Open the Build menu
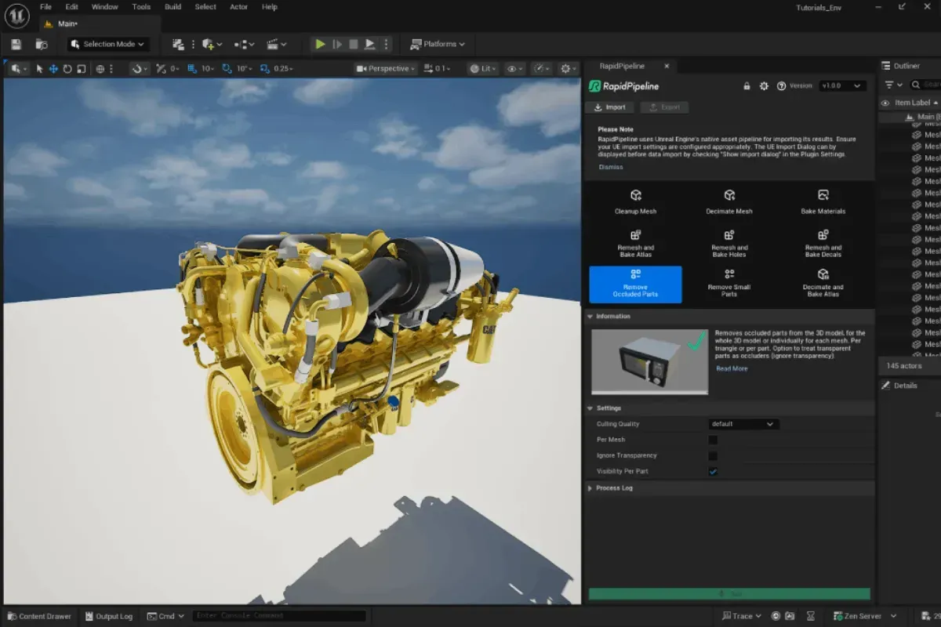Screen dimensions: 941x627 click(173, 7)
